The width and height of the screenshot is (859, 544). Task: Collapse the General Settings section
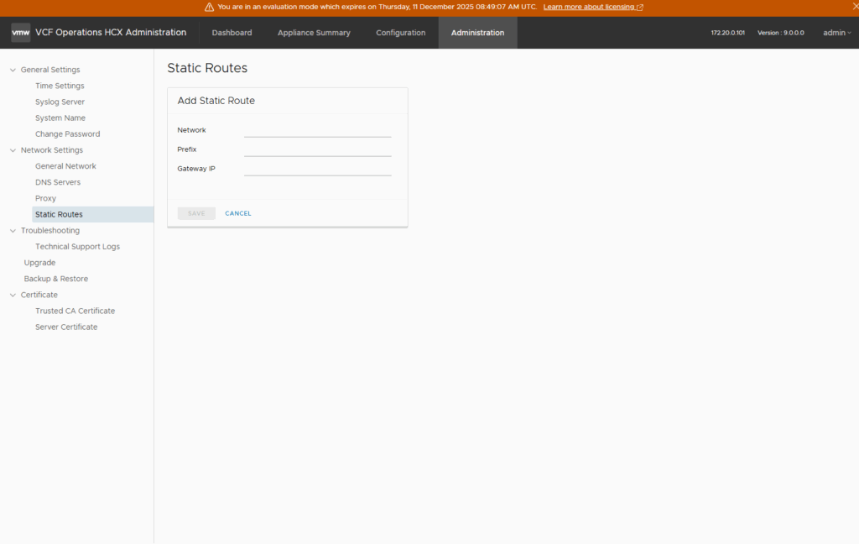pyautogui.click(x=13, y=70)
